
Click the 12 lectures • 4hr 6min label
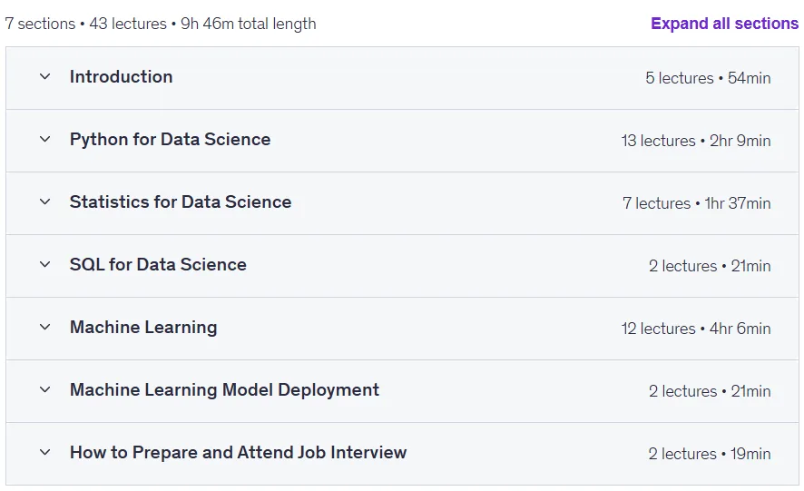pos(696,329)
